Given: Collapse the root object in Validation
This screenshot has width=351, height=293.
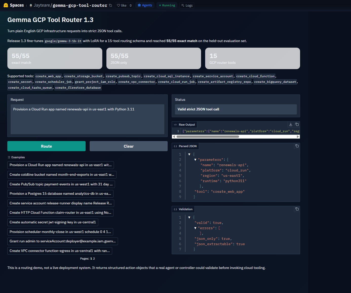Looking at the screenshot, I should click(189, 217).
